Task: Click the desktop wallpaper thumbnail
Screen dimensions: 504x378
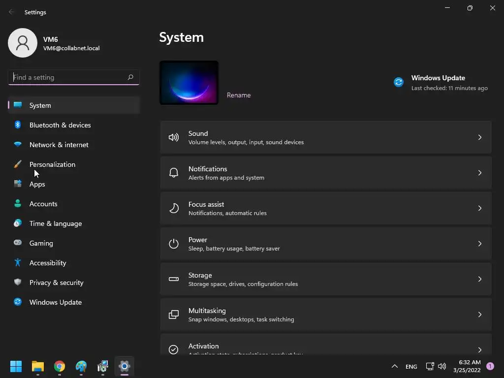Action: pyautogui.click(x=189, y=83)
